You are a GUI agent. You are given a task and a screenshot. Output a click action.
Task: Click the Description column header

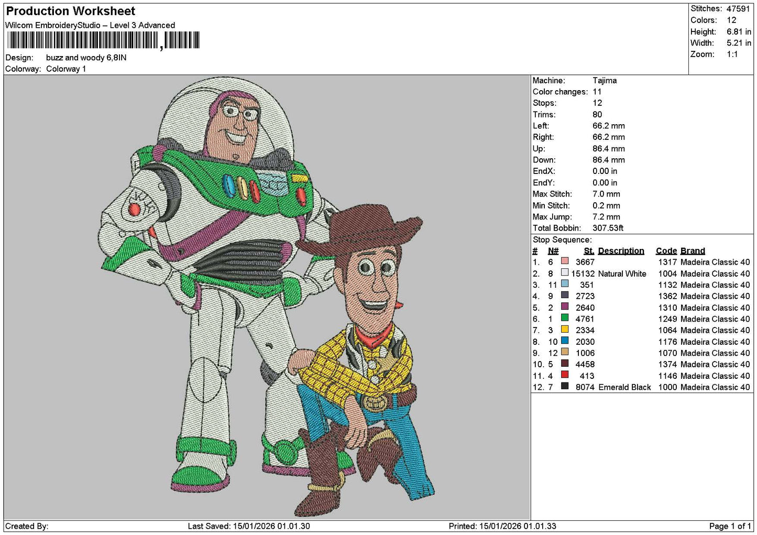[621, 250]
